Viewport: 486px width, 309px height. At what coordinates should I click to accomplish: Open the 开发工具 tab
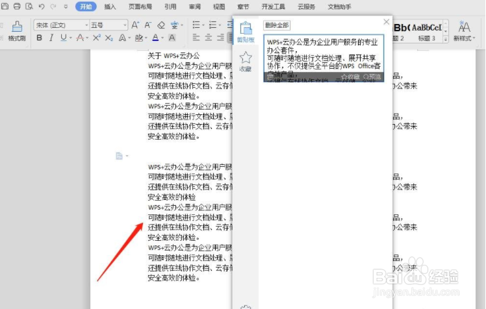point(273,6)
